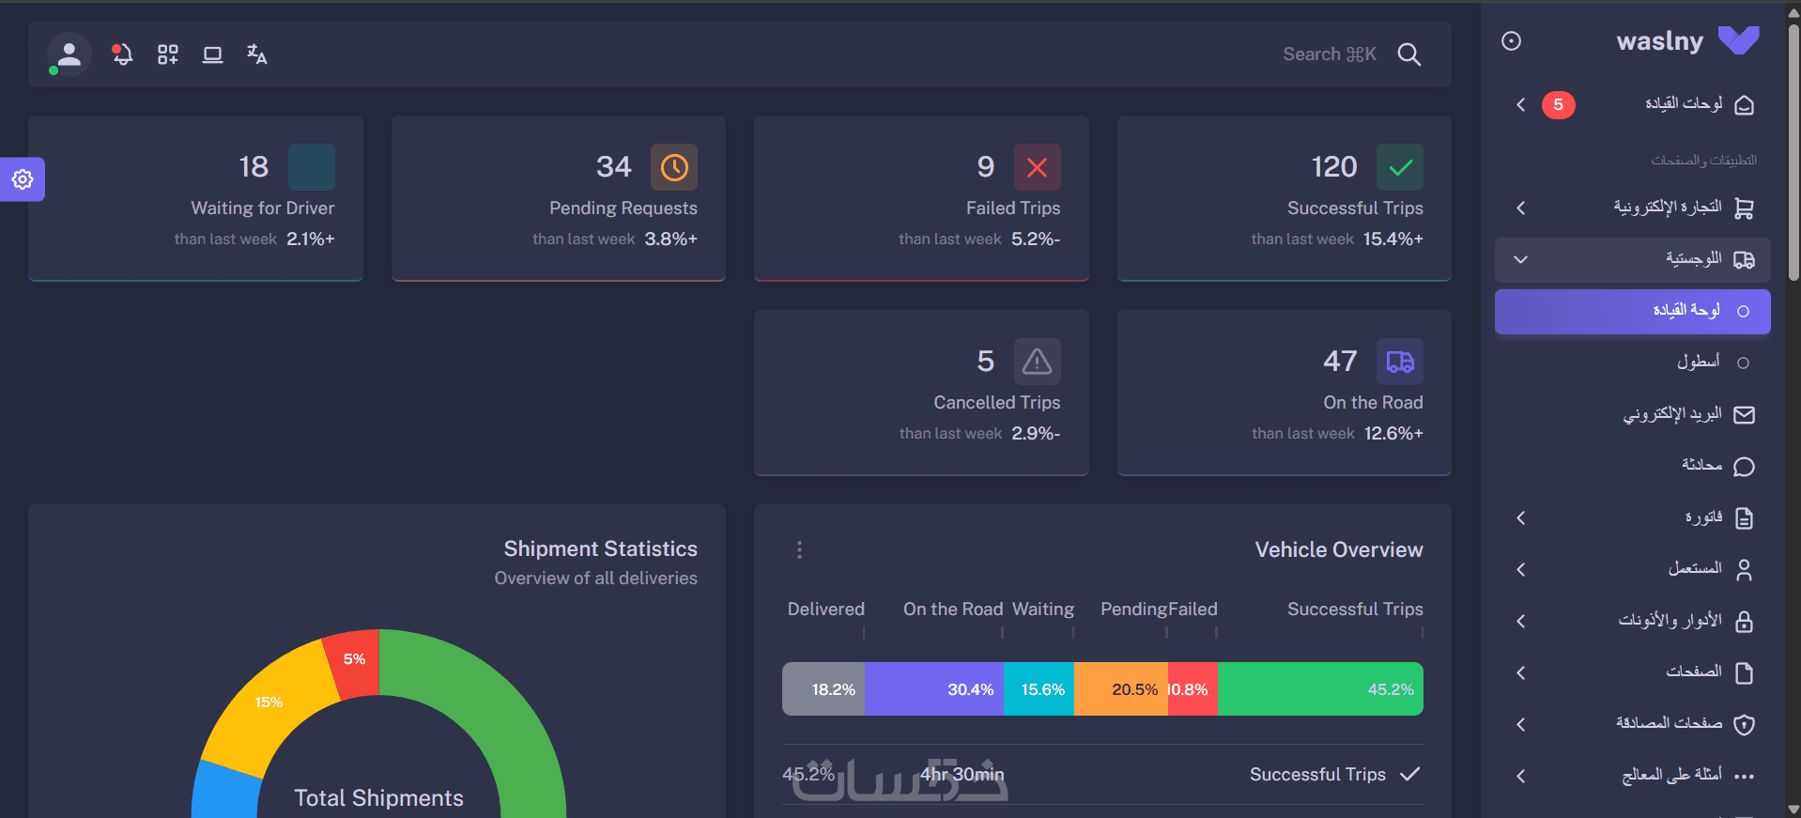Open the shortcuts grid icon
The height and width of the screenshot is (818, 1801).
pos(167,54)
